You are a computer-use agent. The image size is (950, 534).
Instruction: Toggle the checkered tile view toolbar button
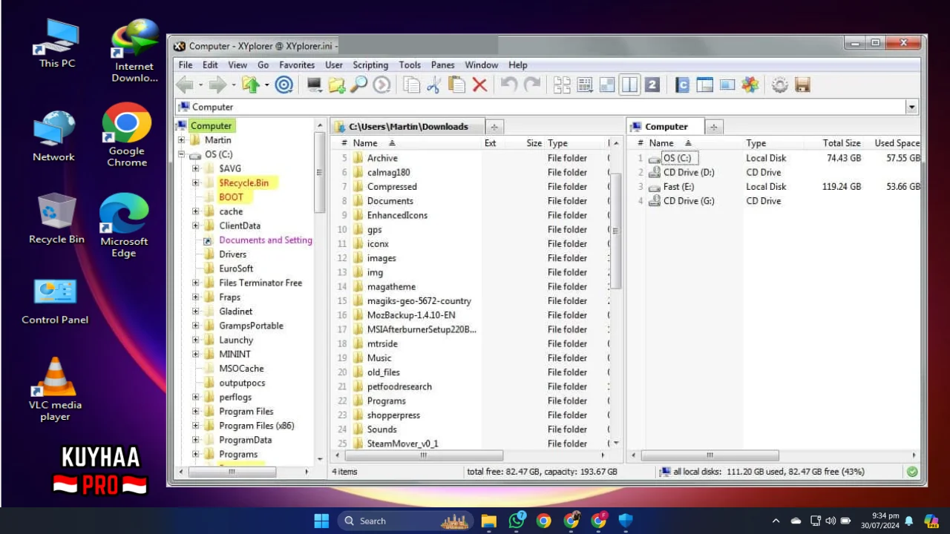pyautogui.click(x=607, y=85)
